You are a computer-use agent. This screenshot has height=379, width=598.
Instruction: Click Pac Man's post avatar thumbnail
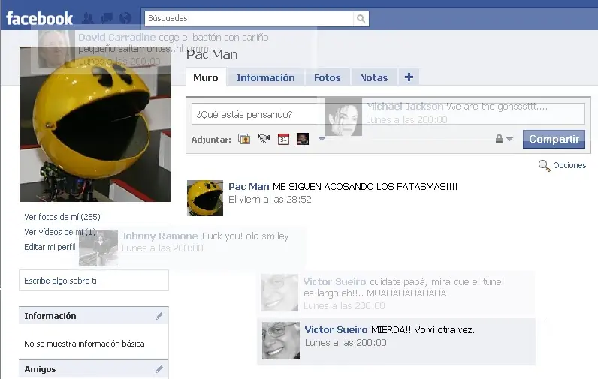tap(205, 198)
